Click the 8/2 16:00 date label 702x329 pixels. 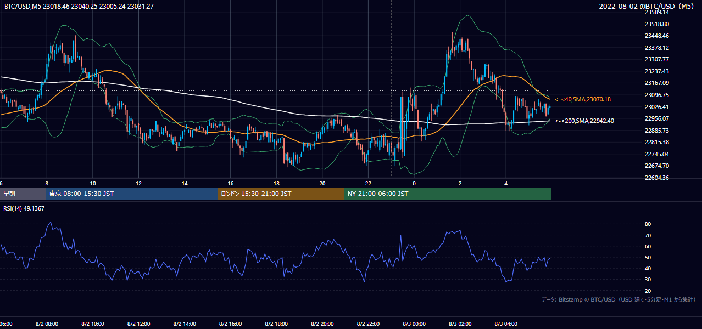point(231,324)
